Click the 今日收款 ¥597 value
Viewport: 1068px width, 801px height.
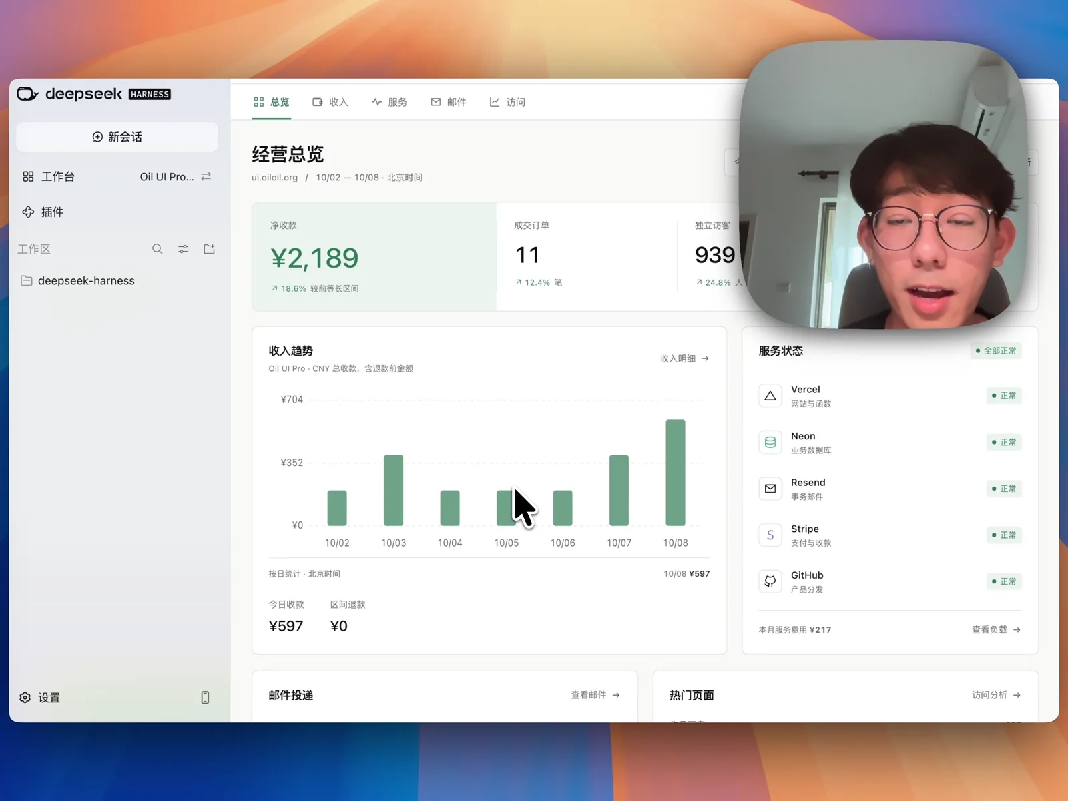coord(286,626)
